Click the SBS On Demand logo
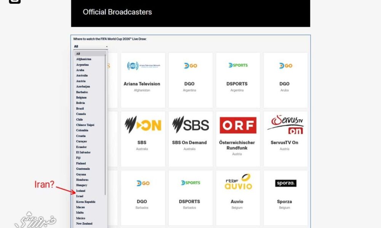Image resolution: width=381 pixels, height=228 pixels. click(x=190, y=125)
